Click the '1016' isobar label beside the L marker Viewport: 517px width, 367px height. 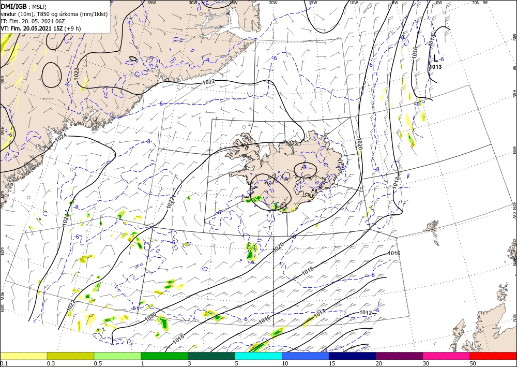(x=415, y=52)
